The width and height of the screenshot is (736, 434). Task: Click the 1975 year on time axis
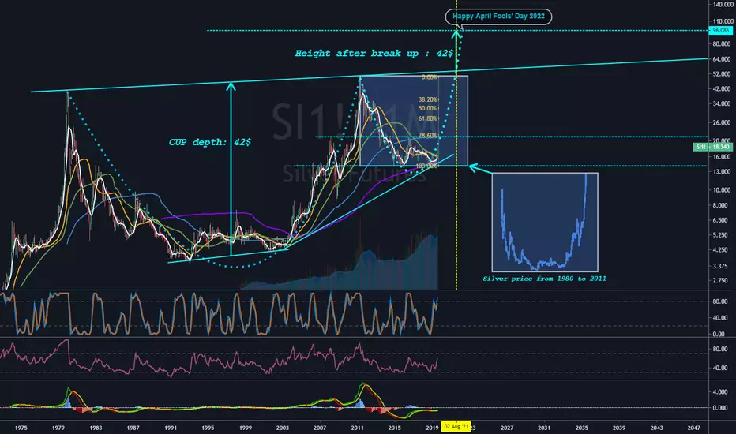coord(21,428)
